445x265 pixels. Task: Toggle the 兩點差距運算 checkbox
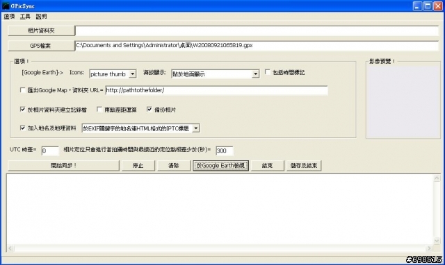tap(99, 110)
